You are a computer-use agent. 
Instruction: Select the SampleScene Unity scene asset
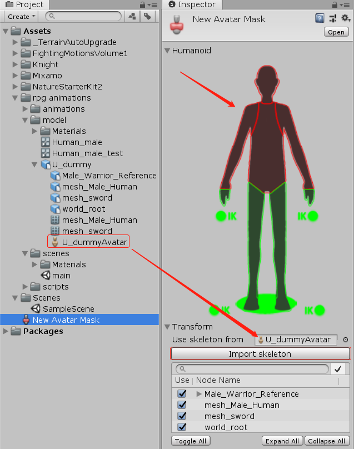(68, 309)
